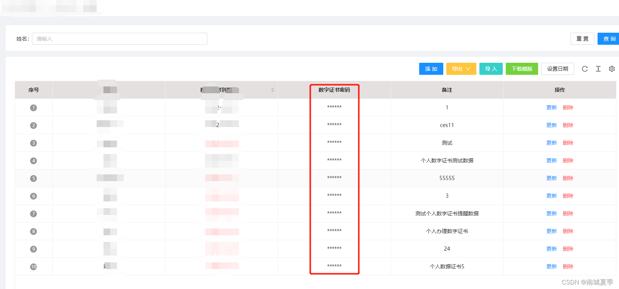
Task: Update the 测试个人数字证书提醒数据 row
Action: pos(552,213)
